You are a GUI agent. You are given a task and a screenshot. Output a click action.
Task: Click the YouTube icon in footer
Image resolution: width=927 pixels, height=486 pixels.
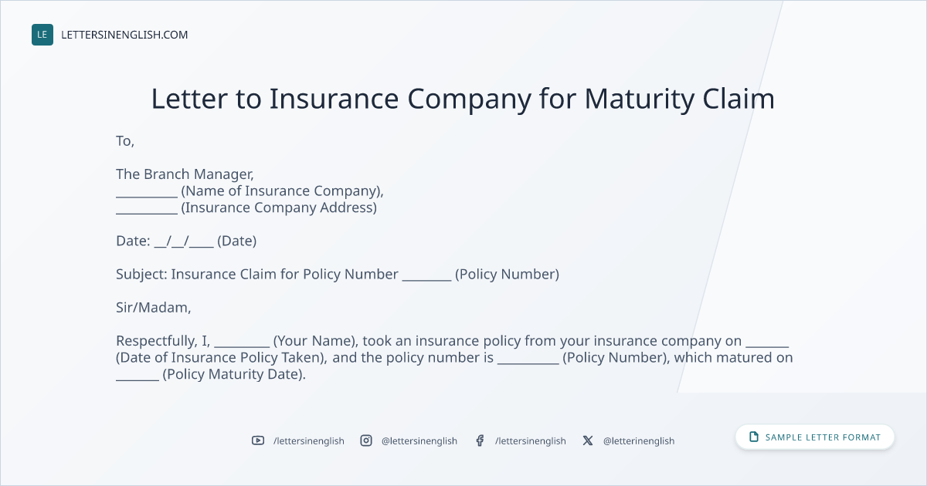tap(258, 440)
